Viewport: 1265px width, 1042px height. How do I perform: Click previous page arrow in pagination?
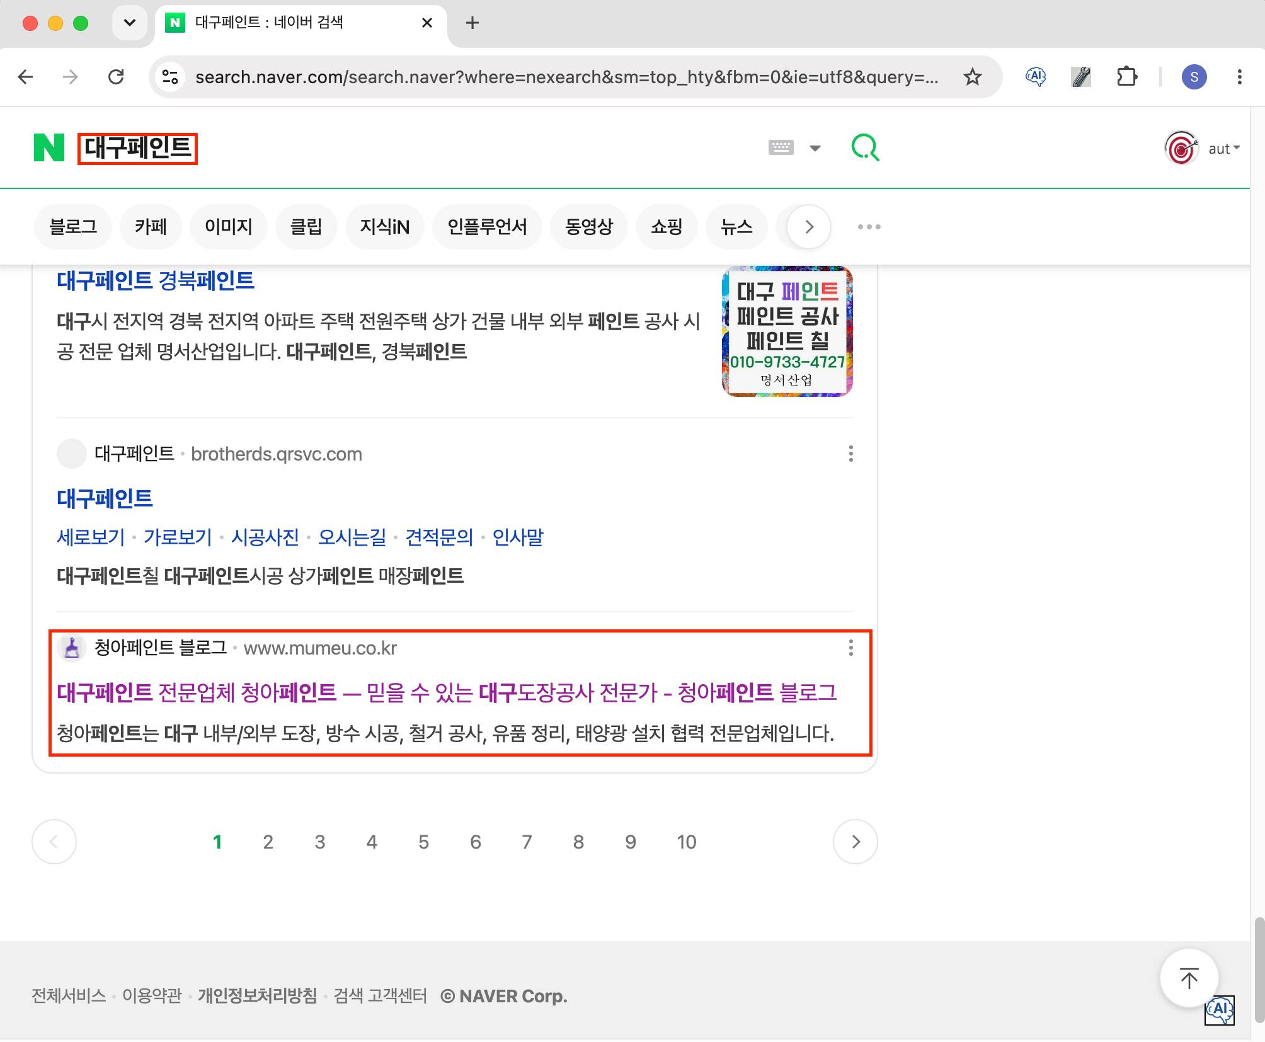(x=54, y=842)
